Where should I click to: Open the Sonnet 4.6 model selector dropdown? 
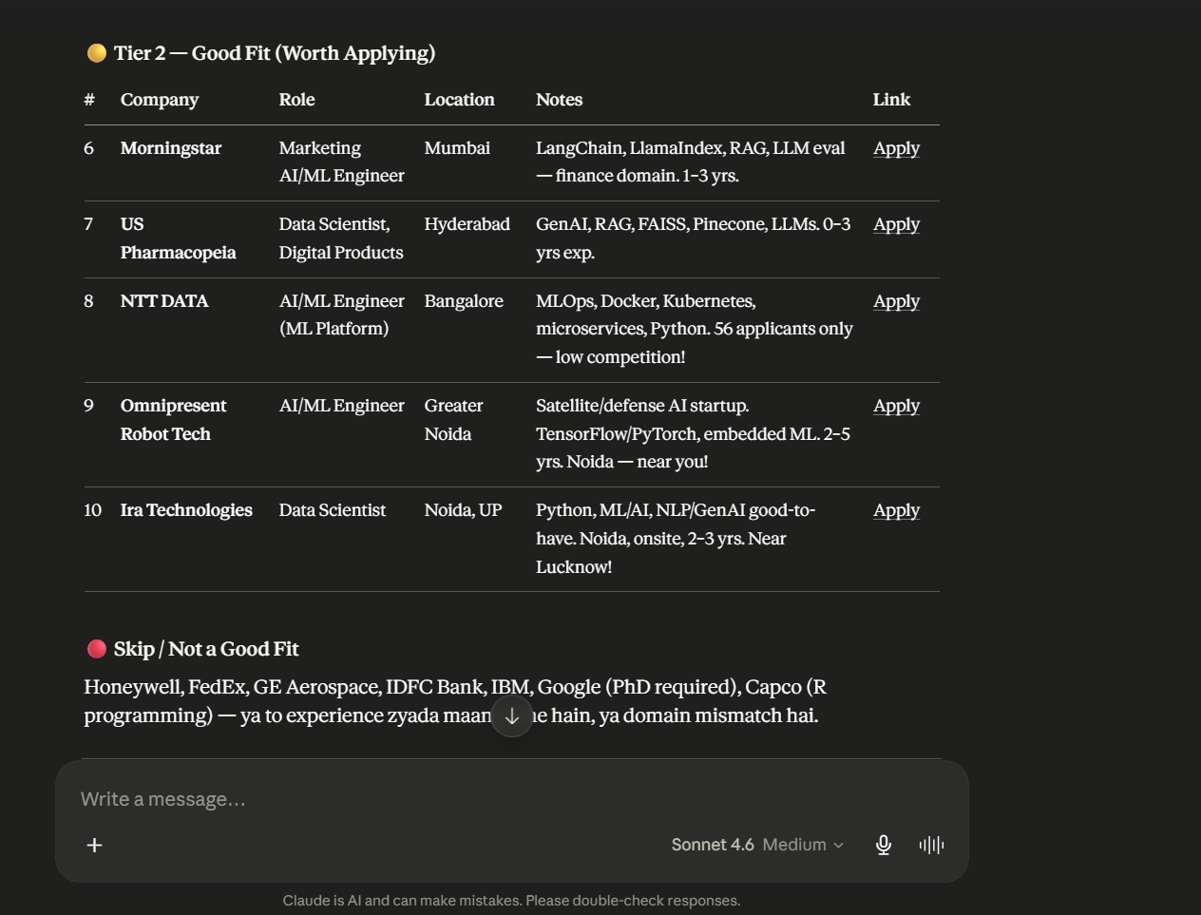(x=757, y=845)
